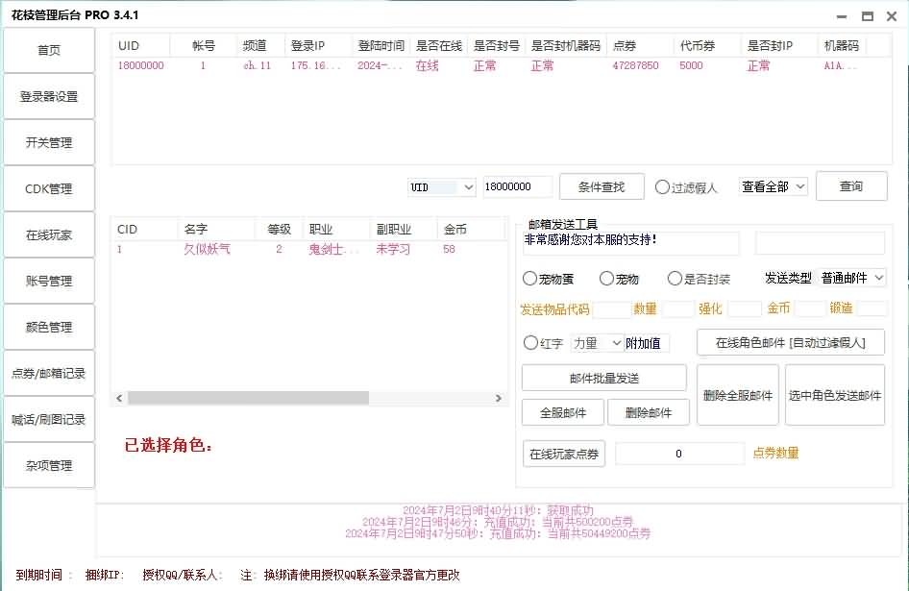Open the 首页 (Home) page
This screenshot has height=591, width=909.
(x=48, y=50)
